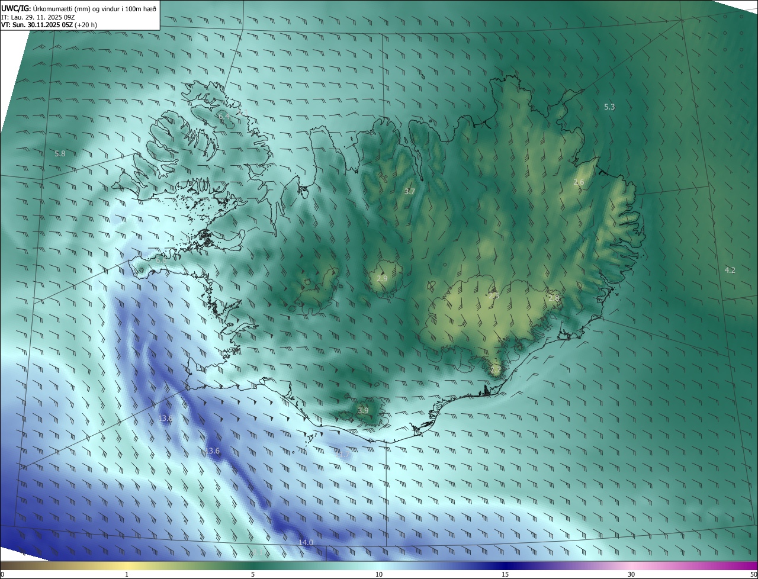Click the colour scale tick label 10
The image size is (758, 579).
tap(379, 575)
